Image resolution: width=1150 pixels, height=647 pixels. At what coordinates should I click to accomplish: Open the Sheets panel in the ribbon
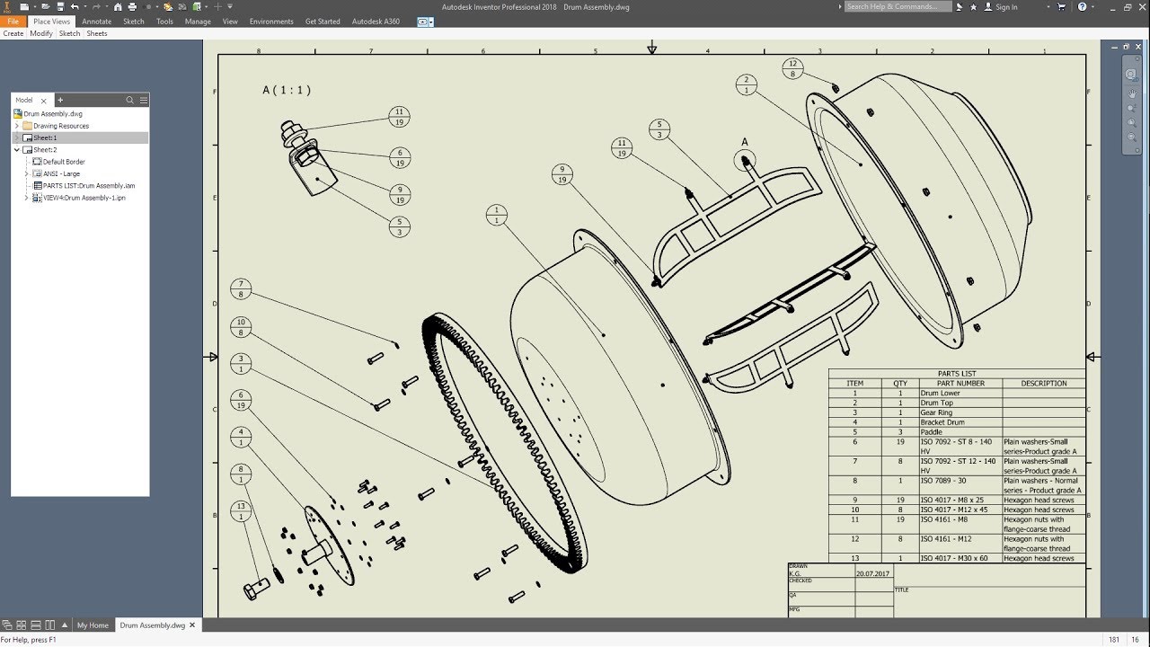coord(97,32)
